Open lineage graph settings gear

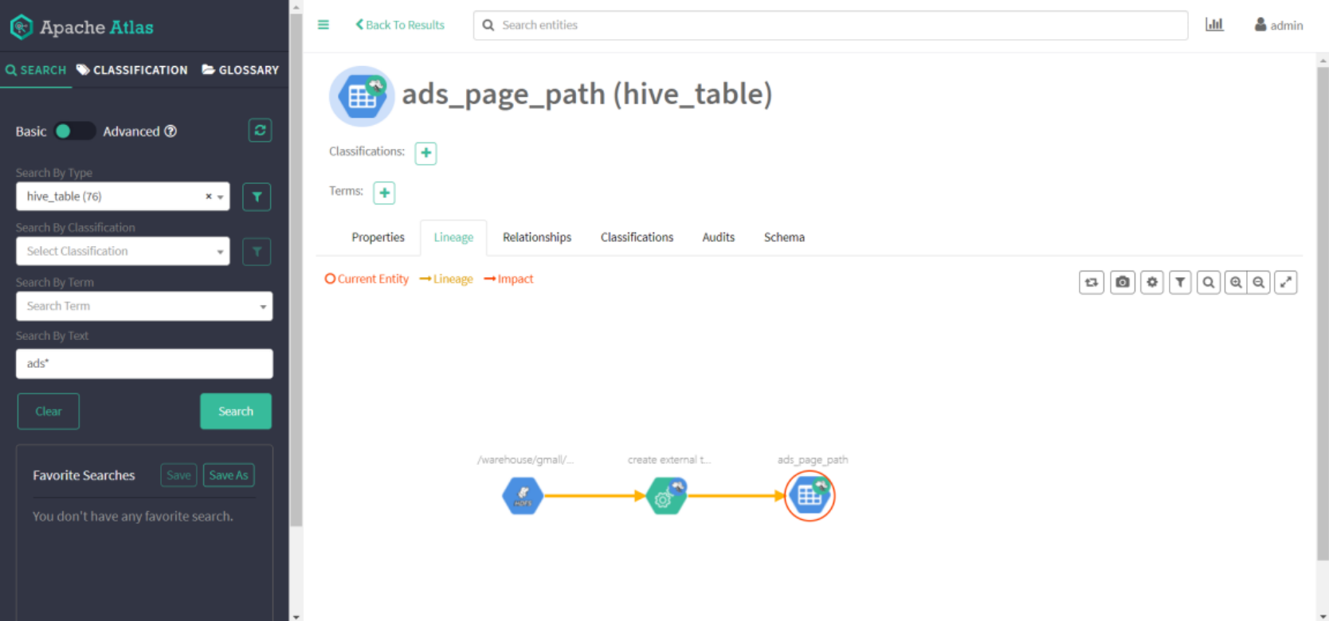(1151, 283)
